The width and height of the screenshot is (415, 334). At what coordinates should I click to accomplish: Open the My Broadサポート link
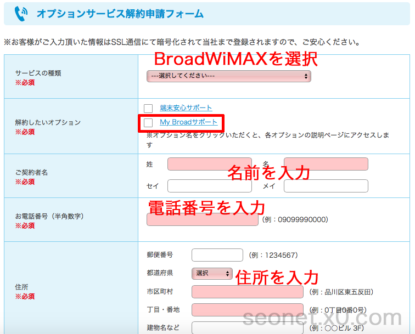[188, 122]
